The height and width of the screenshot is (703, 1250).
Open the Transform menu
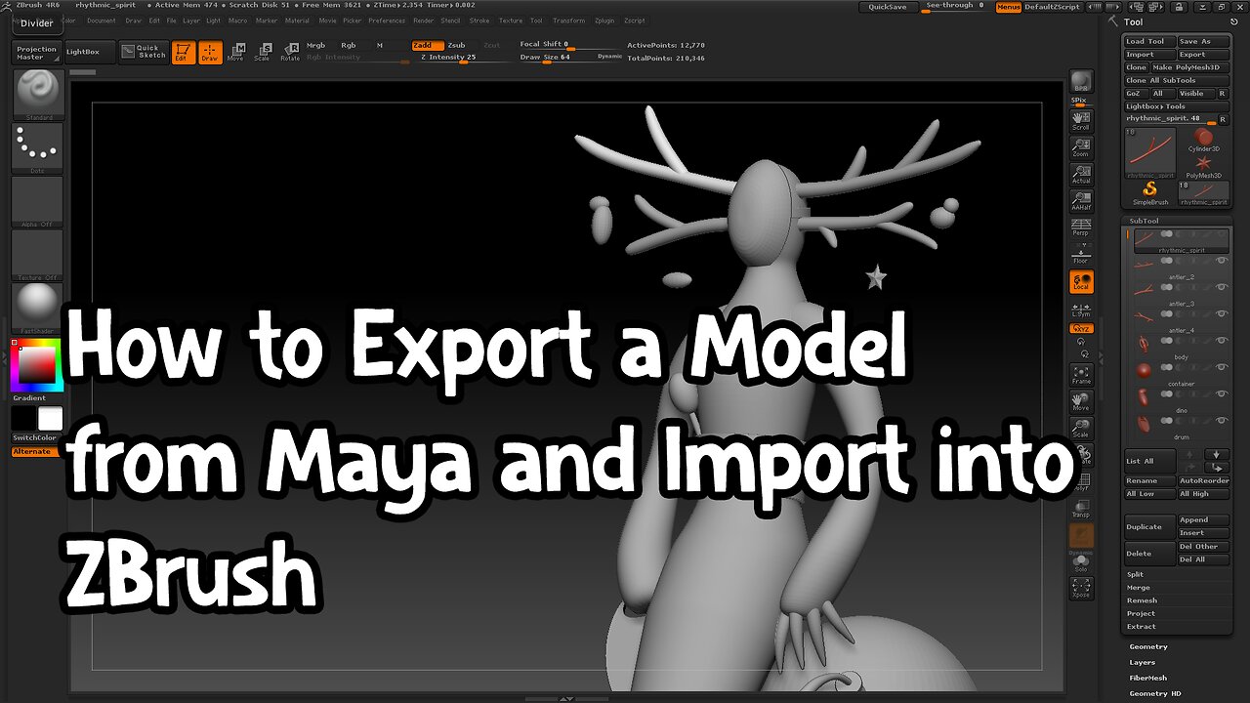click(568, 21)
